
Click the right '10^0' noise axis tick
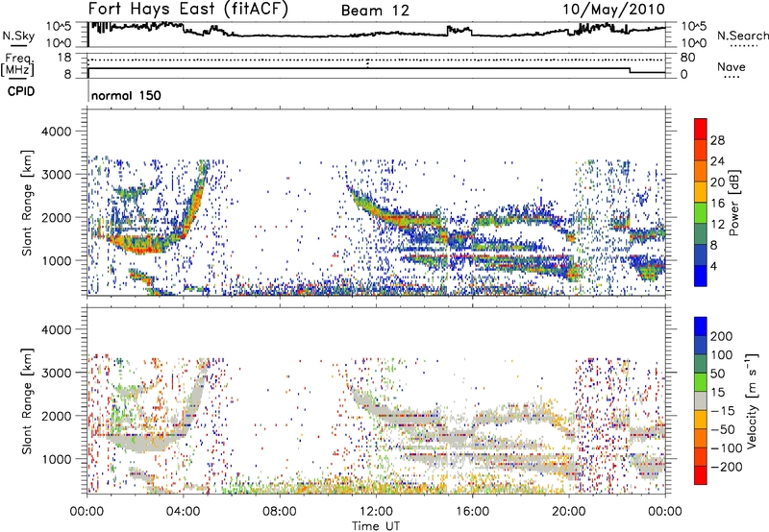[693, 43]
